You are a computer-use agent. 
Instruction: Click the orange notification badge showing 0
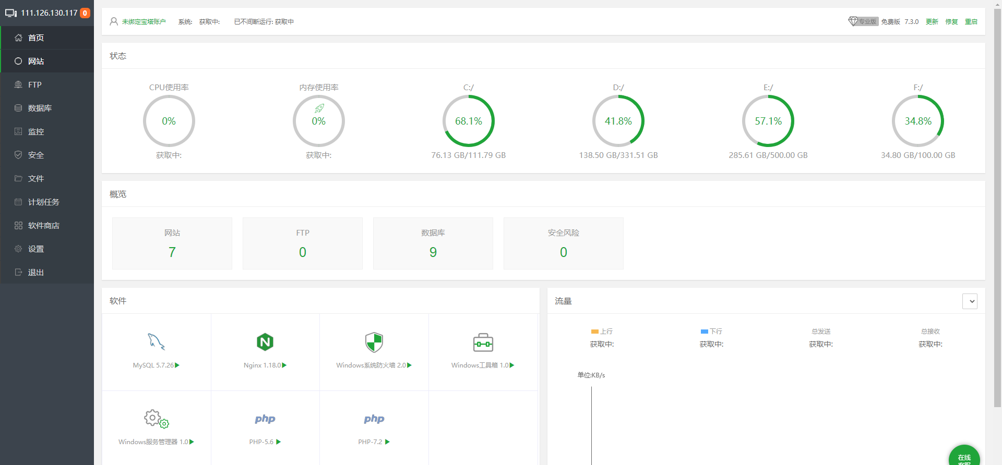click(x=85, y=13)
